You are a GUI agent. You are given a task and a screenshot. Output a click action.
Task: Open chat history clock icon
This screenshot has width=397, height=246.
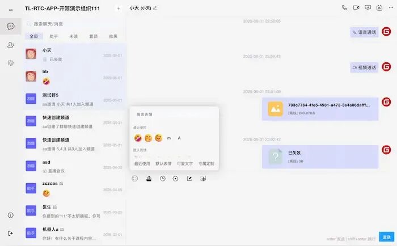(163, 179)
